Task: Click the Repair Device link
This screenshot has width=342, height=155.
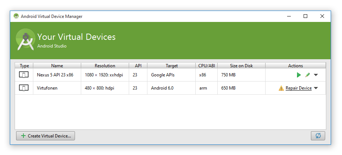Action: pyautogui.click(x=298, y=88)
